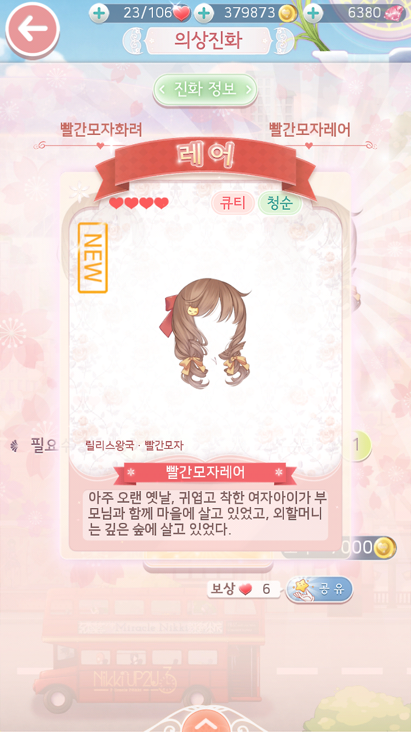
Task: Select the 빨간모자화려 heading
Action: tap(101, 130)
